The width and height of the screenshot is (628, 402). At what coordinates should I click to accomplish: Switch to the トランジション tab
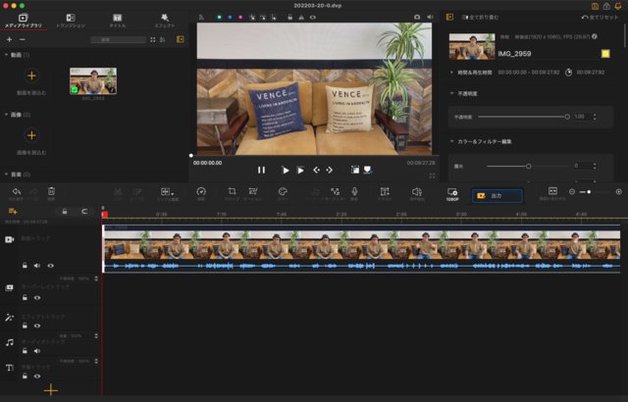tap(71, 20)
